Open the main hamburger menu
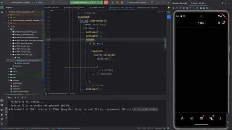The image size is (232, 130). coord(7,3)
